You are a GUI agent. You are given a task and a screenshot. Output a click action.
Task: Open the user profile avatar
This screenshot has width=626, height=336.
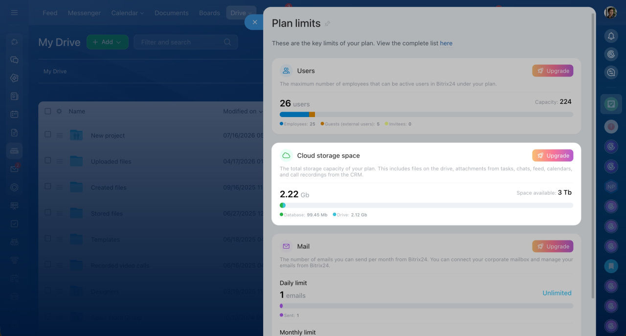(610, 13)
